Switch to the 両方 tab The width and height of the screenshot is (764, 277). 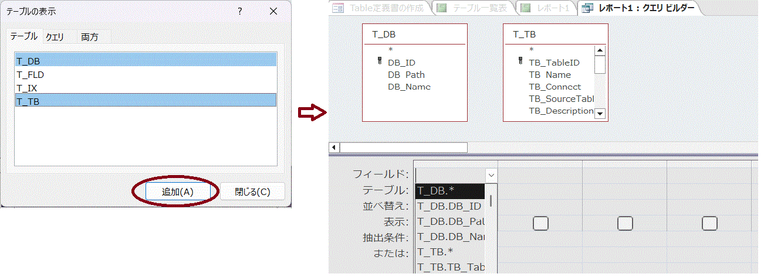[x=90, y=37]
